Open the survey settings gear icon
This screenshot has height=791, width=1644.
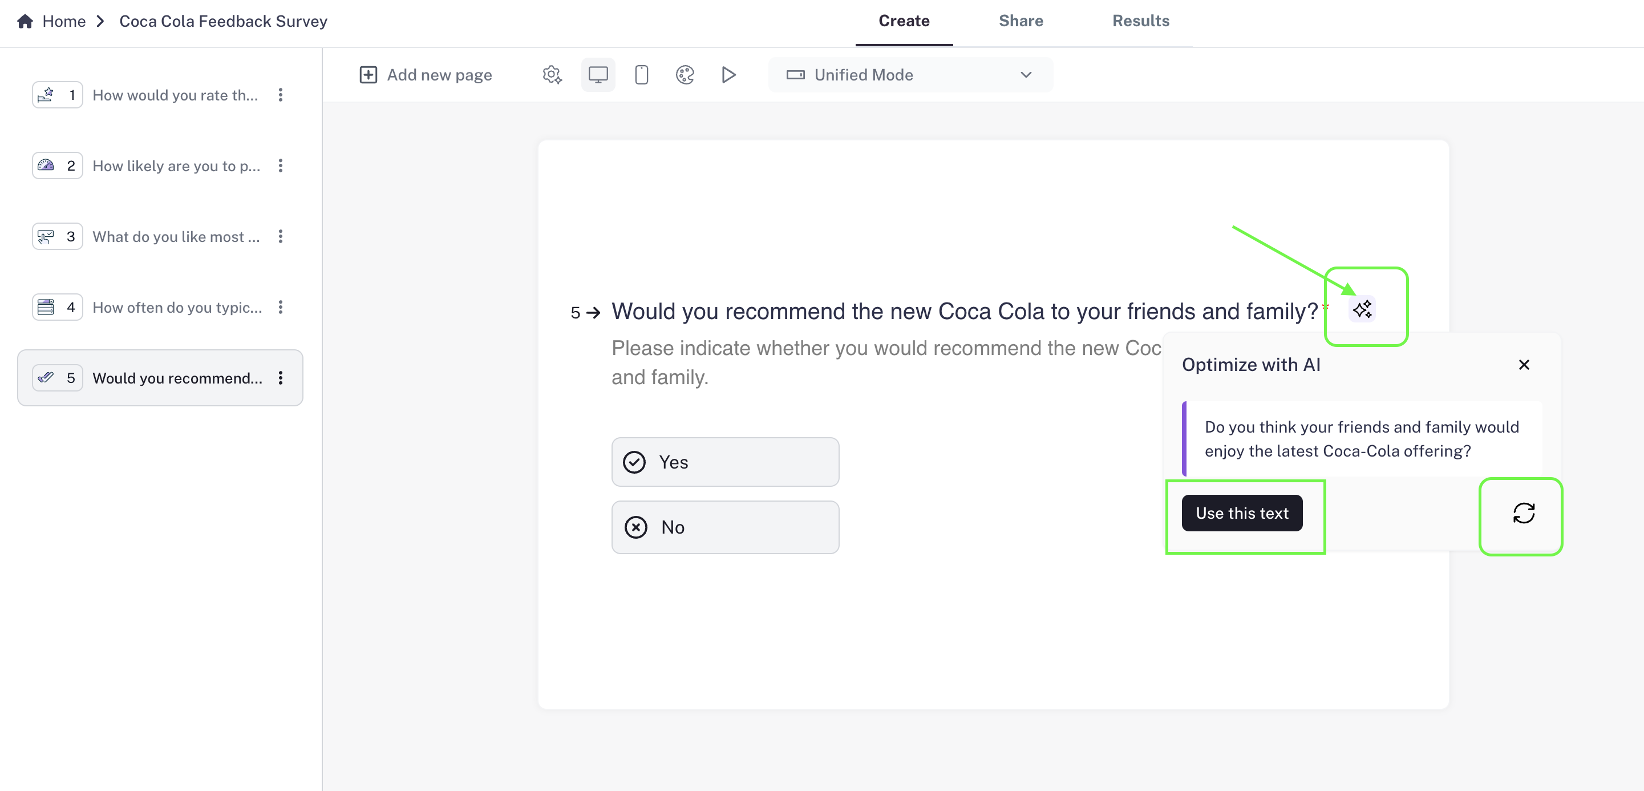click(x=552, y=75)
